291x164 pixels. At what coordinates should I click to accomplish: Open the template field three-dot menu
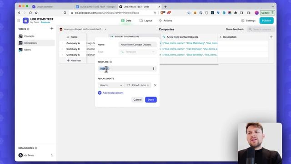[x=154, y=68]
